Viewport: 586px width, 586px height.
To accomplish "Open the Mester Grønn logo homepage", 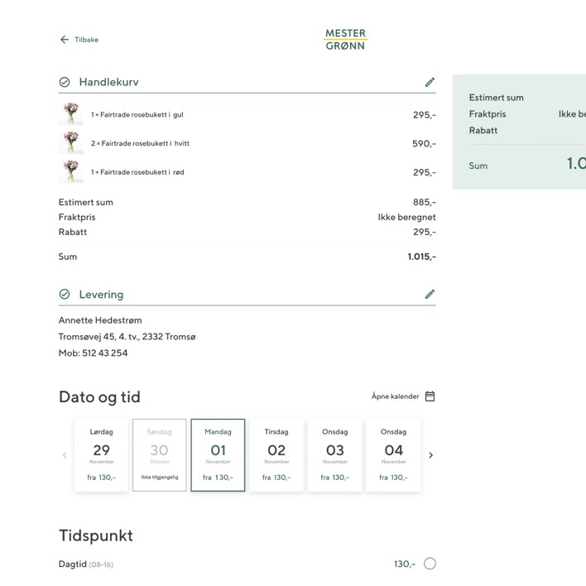I will click(x=345, y=40).
